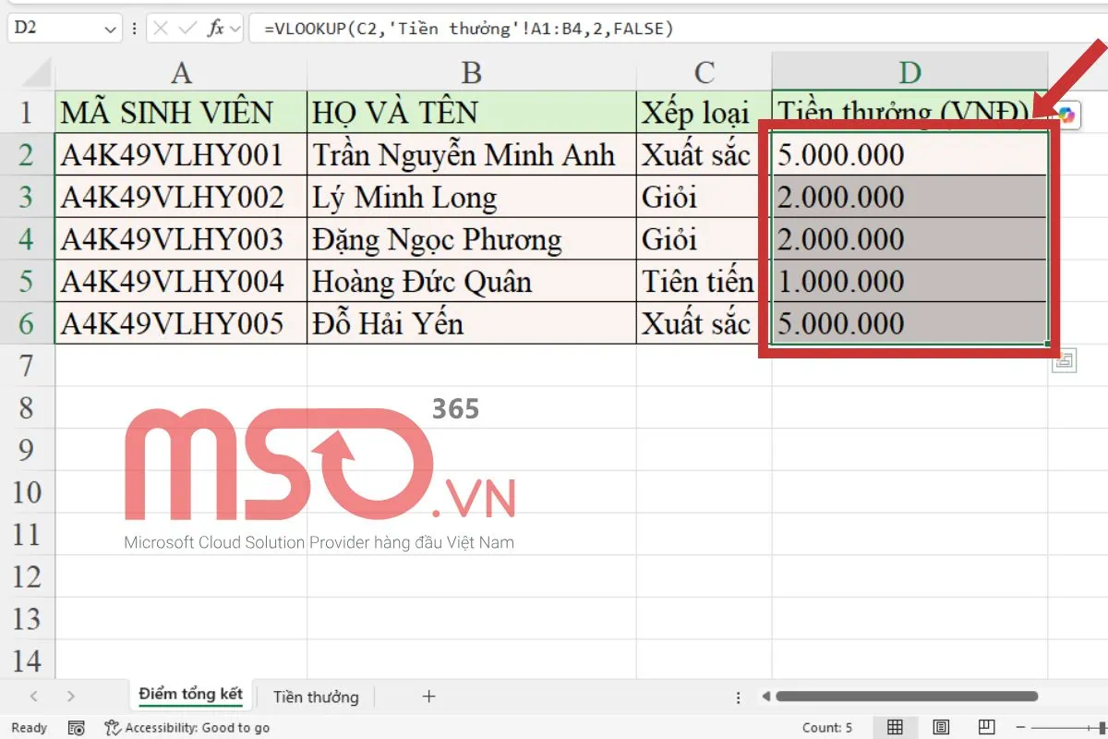The width and height of the screenshot is (1108, 739).
Task: Open Page Break Preview via status bar icon
Action: [988, 726]
